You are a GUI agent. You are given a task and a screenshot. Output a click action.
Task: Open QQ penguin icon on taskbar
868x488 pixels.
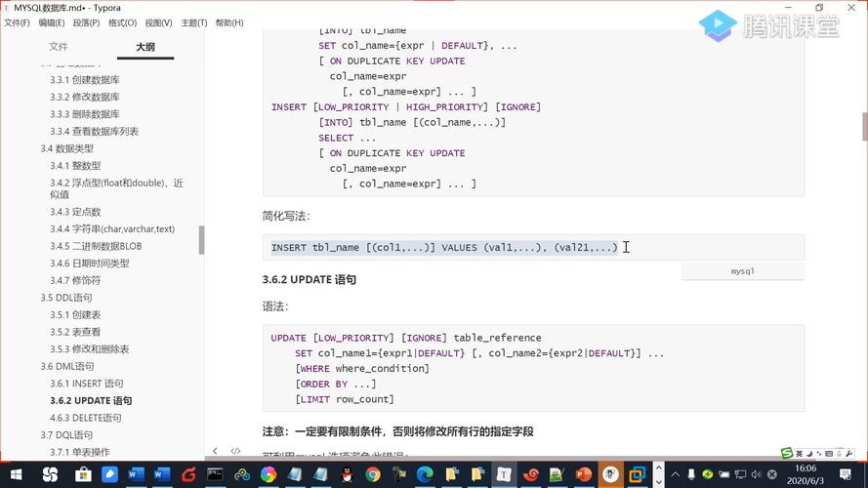coord(347,474)
